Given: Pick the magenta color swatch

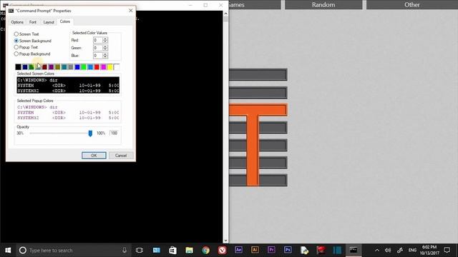Looking at the screenshot, I should (103, 67).
